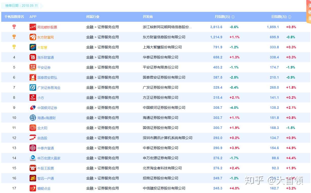
Task: Click the 涨乐财富通 app icon
Action: tap(33, 57)
